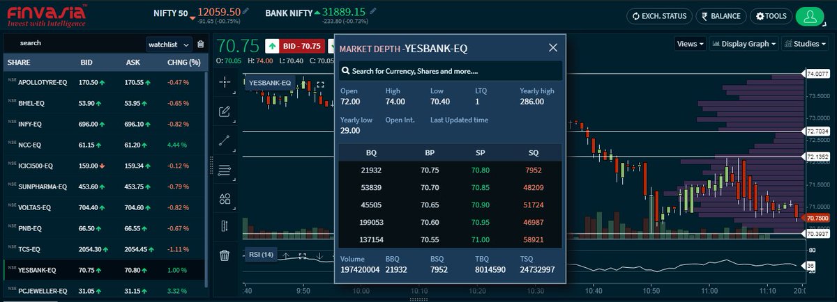Screen dimensions: 837x302
Task: Click watchlist vertical scrollbar
Action: point(207,179)
